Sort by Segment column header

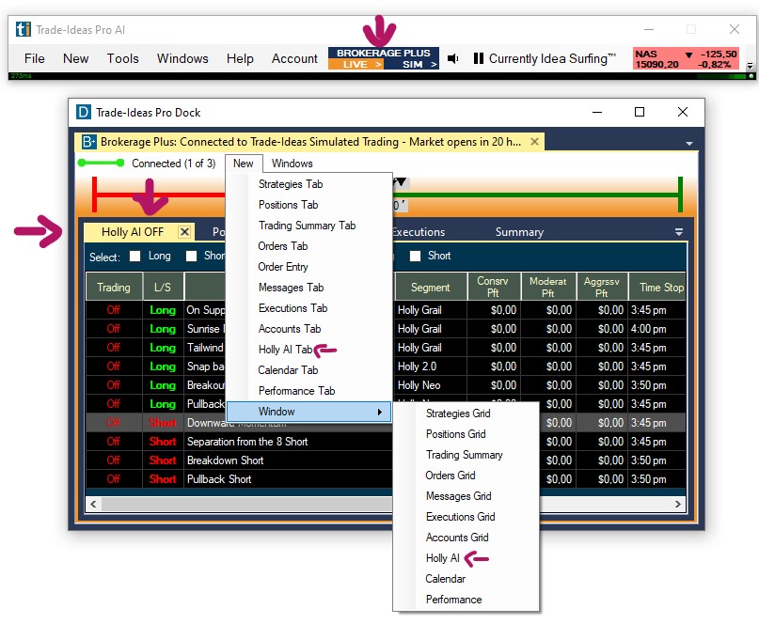[x=431, y=287]
